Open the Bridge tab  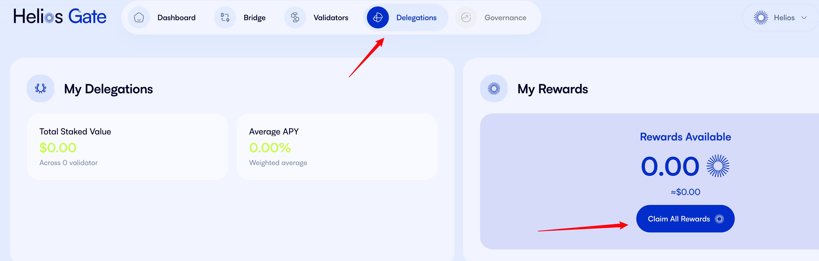click(255, 18)
